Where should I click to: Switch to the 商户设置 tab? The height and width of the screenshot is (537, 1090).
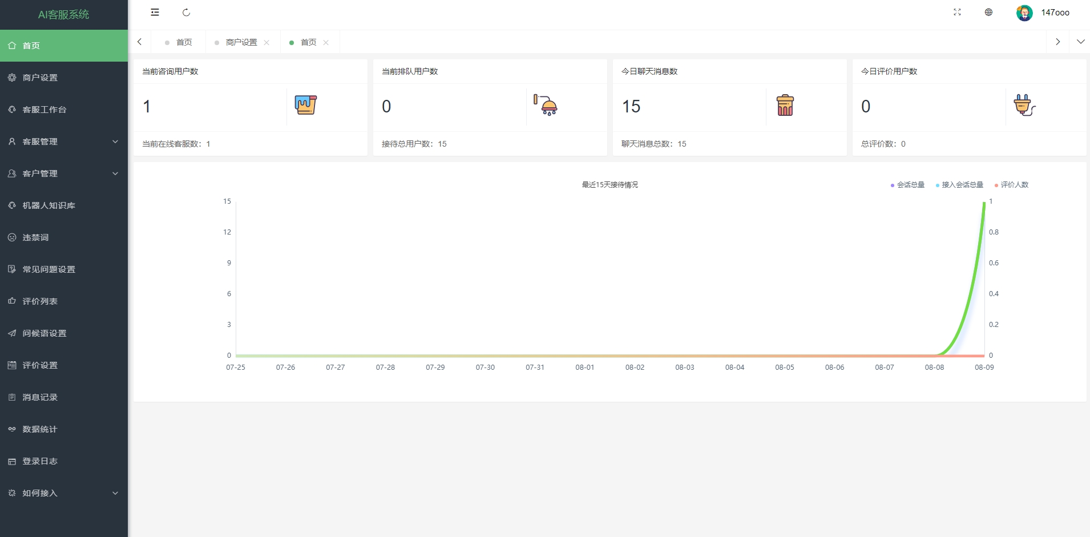(x=241, y=42)
